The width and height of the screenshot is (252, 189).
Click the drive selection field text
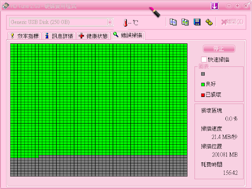click(40, 22)
